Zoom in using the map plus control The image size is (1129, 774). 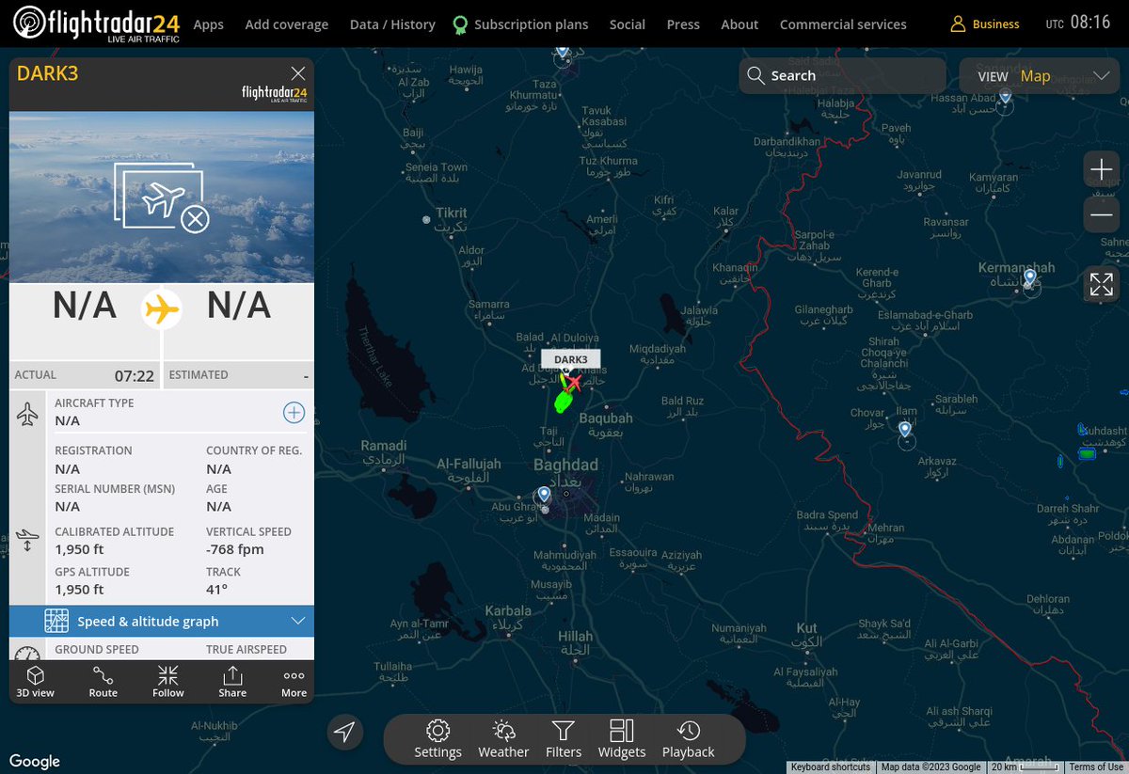[1101, 169]
